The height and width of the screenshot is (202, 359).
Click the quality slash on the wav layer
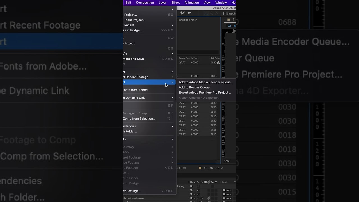[198, 186]
